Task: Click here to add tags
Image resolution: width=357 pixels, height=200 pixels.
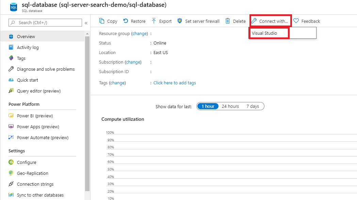Action: click(175, 83)
